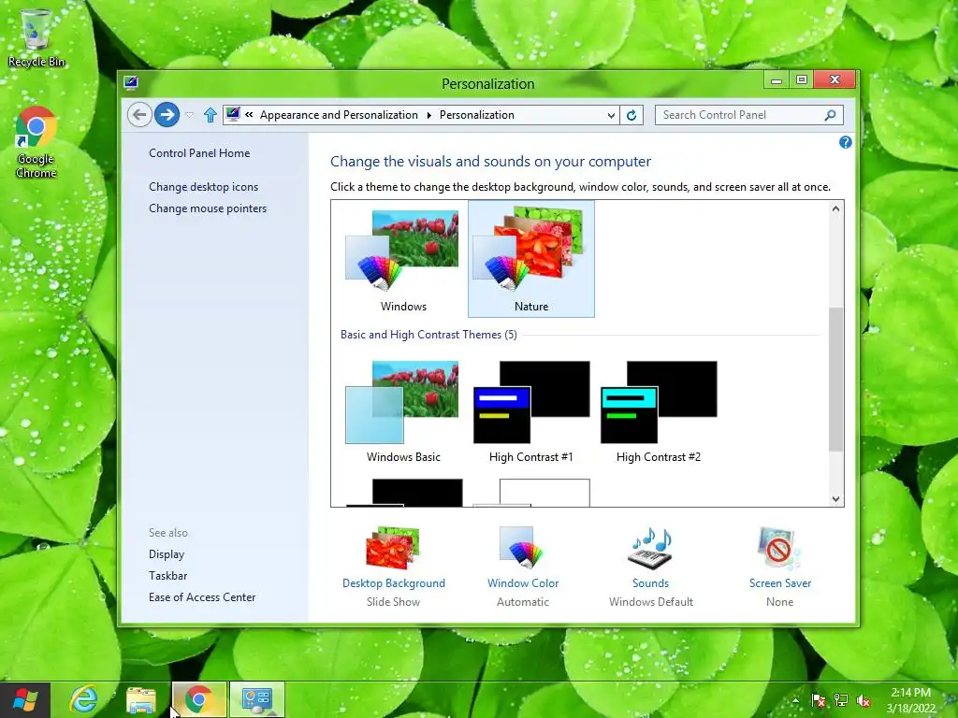The image size is (958, 718).
Task: Click the Personalization window title icon
Action: coord(131,83)
